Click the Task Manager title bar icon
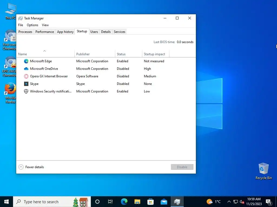Viewport: 277px width, 207px height. [21, 18]
